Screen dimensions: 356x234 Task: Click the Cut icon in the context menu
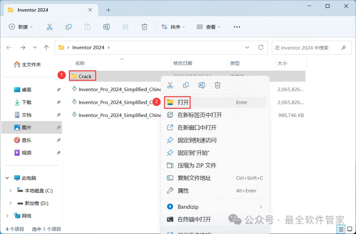170,85
